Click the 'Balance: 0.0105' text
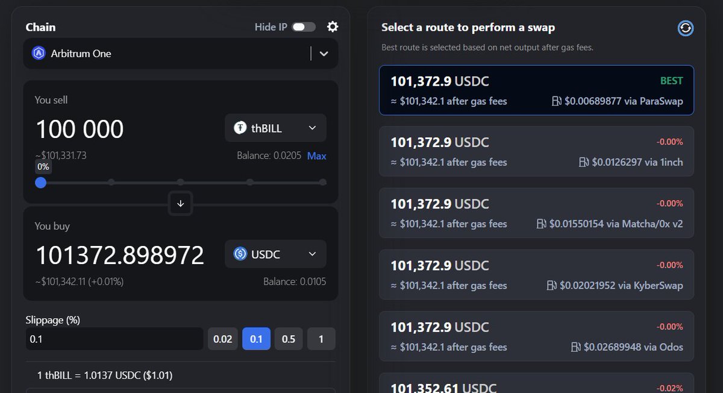Screen dimensions: 723x393 [x=295, y=281]
